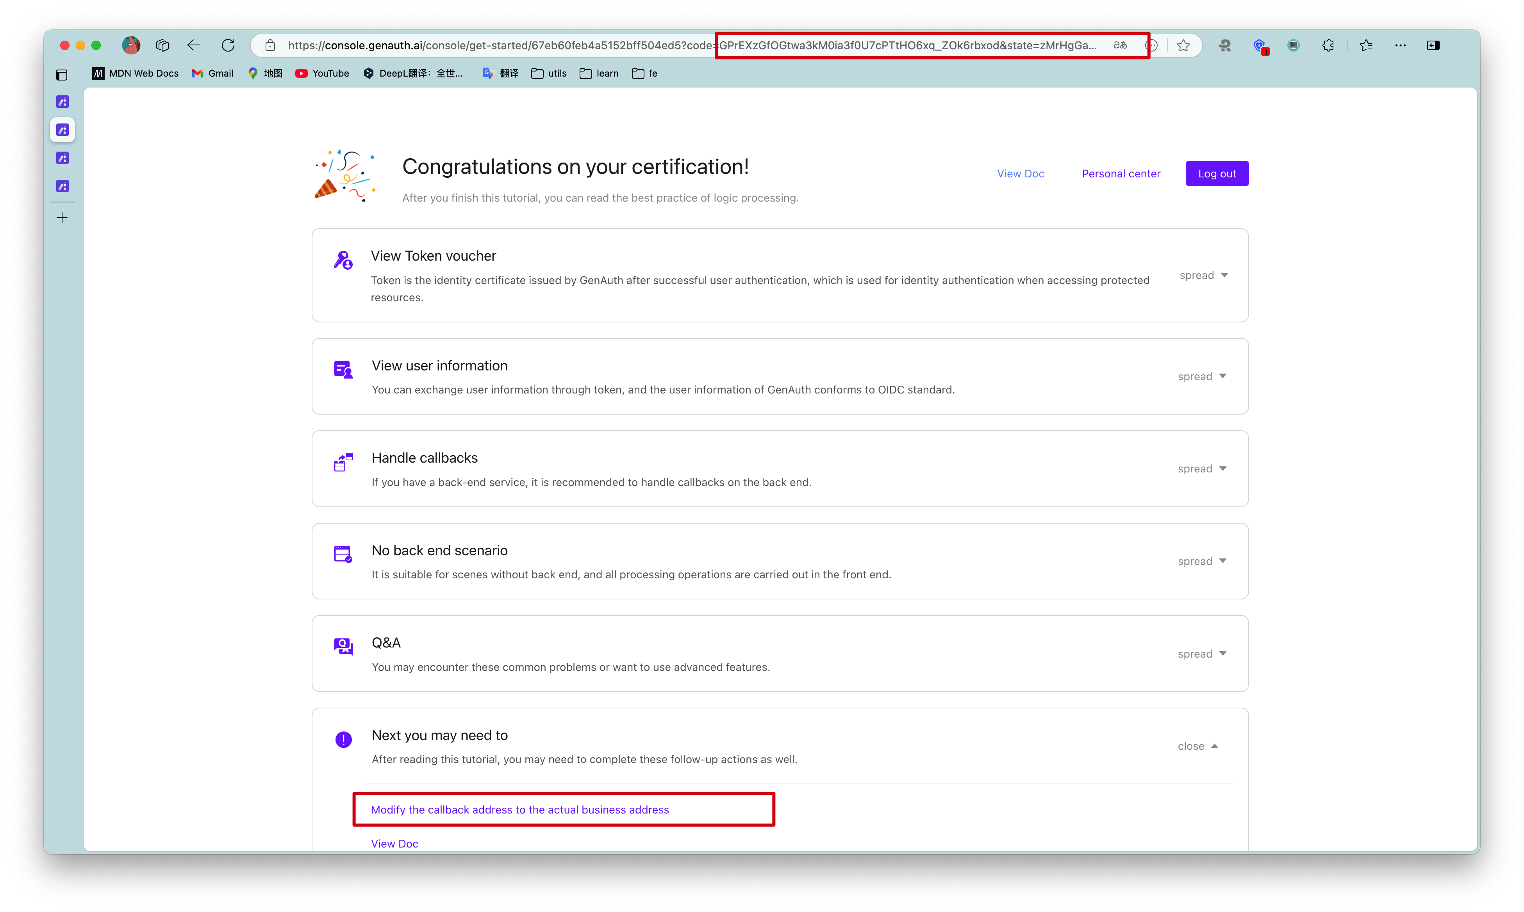Click the Log out button
1524x912 pixels.
click(x=1216, y=174)
